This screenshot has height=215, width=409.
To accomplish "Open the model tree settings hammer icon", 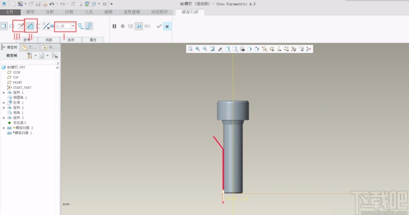I will point(29,55).
